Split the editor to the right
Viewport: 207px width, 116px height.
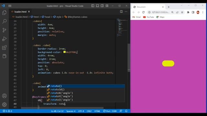coord(121,12)
